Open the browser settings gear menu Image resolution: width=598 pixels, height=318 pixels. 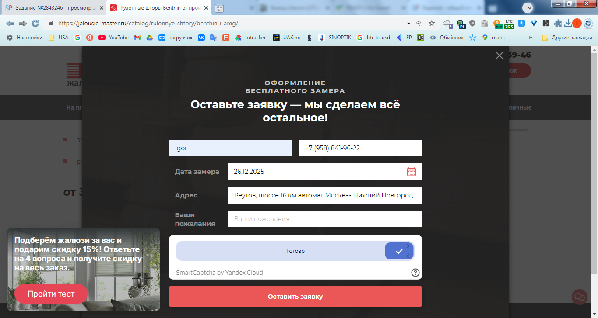pos(588,24)
